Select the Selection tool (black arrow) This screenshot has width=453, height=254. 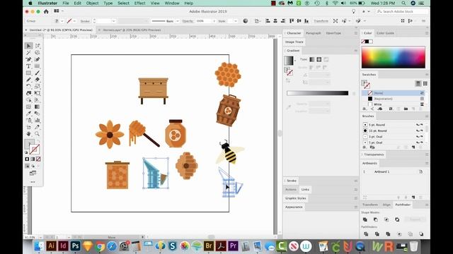[x=28, y=46]
